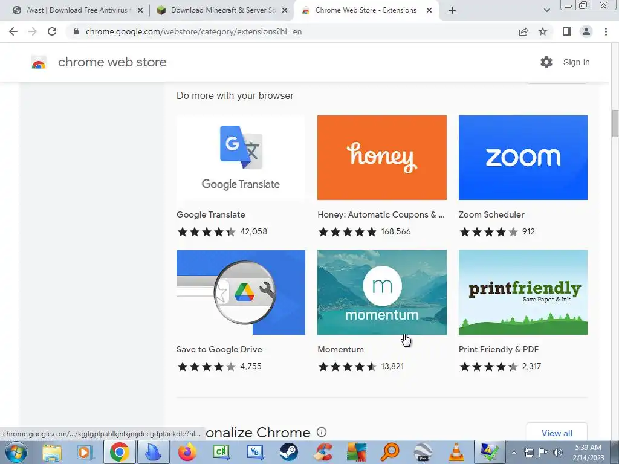Click the page vertical scrollbar thumb
The height and width of the screenshot is (464, 619).
pyautogui.click(x=615, y=123)
